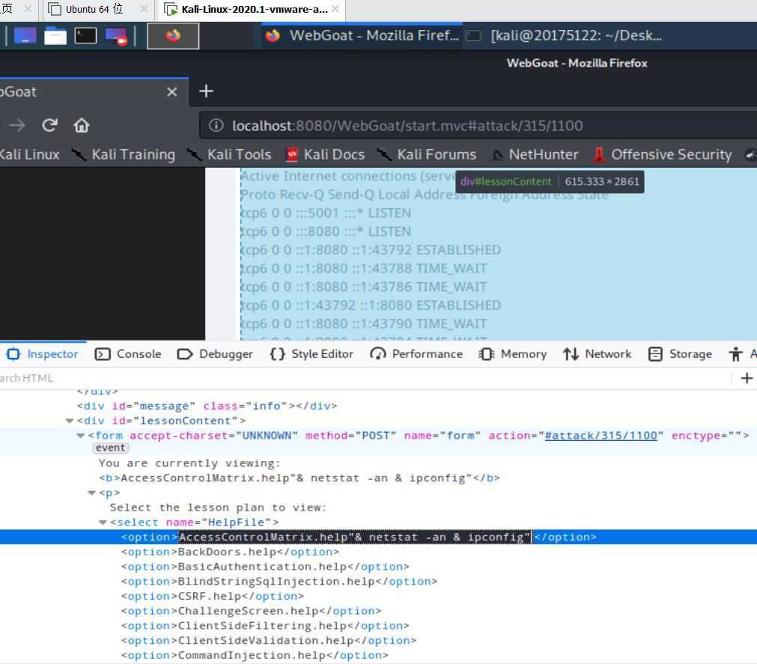Close the Ubuntu 64 VM tab
The height and width of the screenshot is (664, 757).
144,9
